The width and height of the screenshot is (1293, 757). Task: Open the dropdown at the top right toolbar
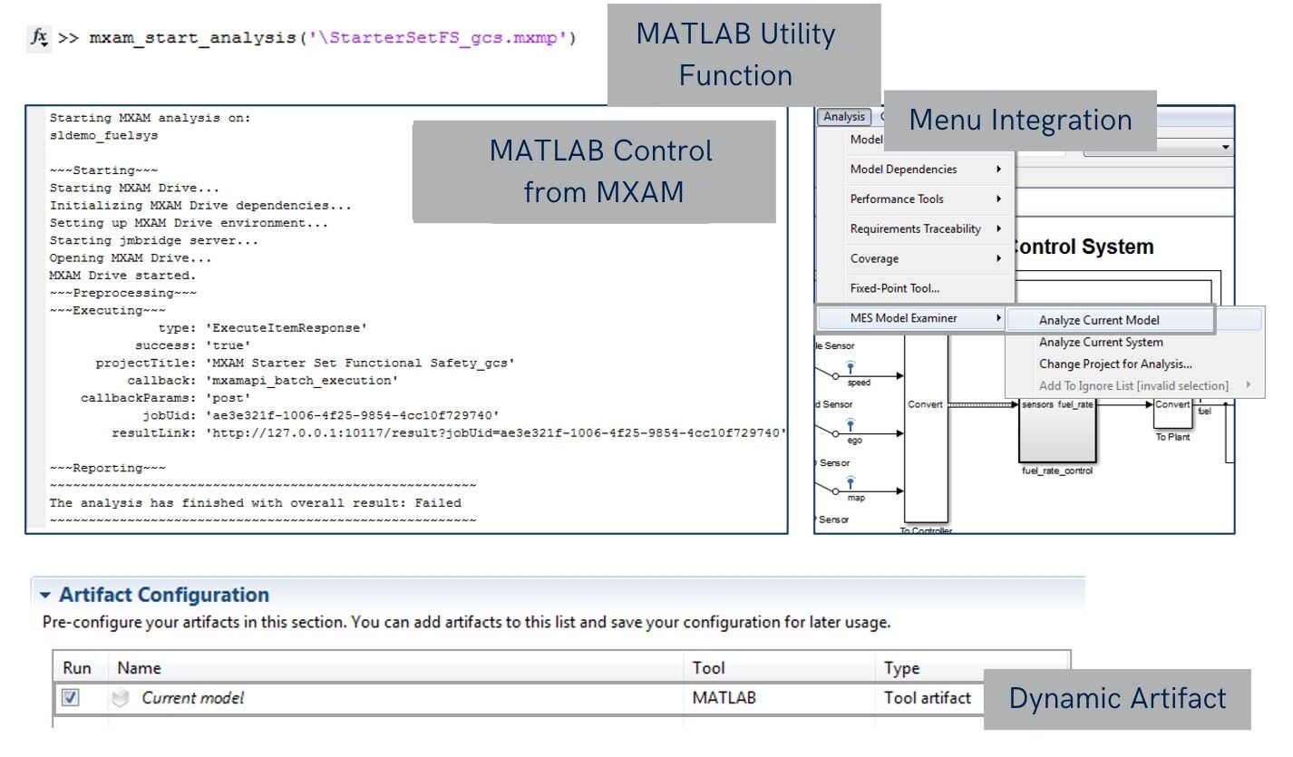[x=1225, y=147]
